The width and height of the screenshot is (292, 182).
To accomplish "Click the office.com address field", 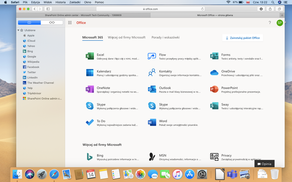I will (150, 9).
